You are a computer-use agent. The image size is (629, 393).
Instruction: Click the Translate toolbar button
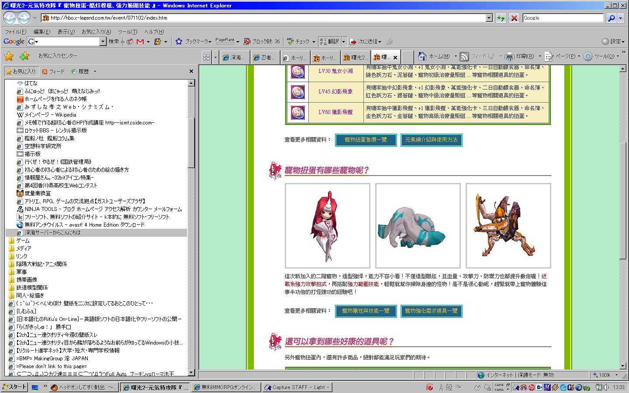pos(329,41)
